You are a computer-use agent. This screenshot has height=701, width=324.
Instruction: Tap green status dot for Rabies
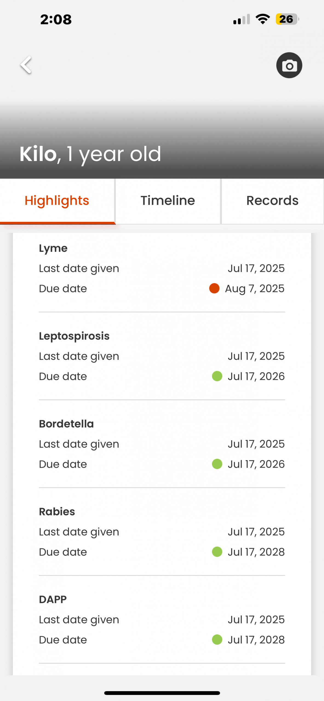217,552
